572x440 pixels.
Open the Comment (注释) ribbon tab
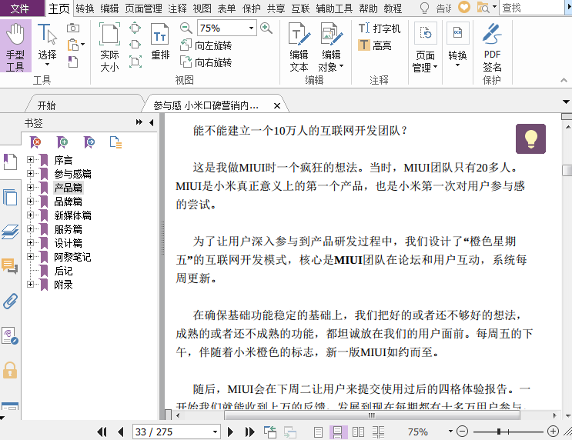[177, 8]
